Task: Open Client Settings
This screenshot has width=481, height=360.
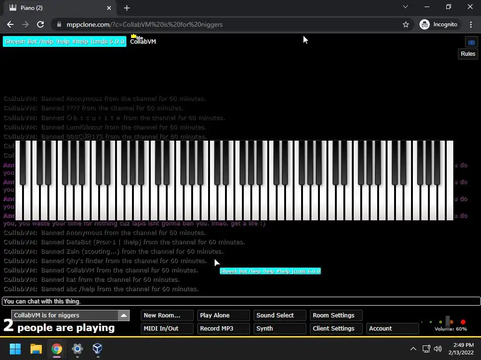Action: click(336, 329)
